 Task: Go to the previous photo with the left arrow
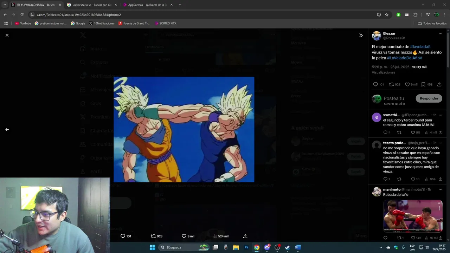[x=7, y=130]
